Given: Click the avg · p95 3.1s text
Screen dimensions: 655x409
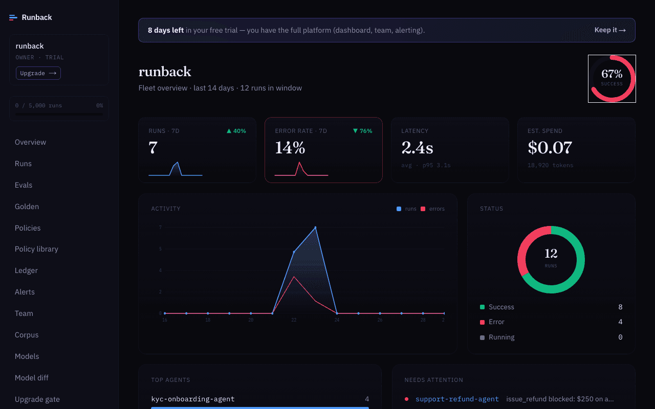Looking at the screenshot, I should coord(426,166).
